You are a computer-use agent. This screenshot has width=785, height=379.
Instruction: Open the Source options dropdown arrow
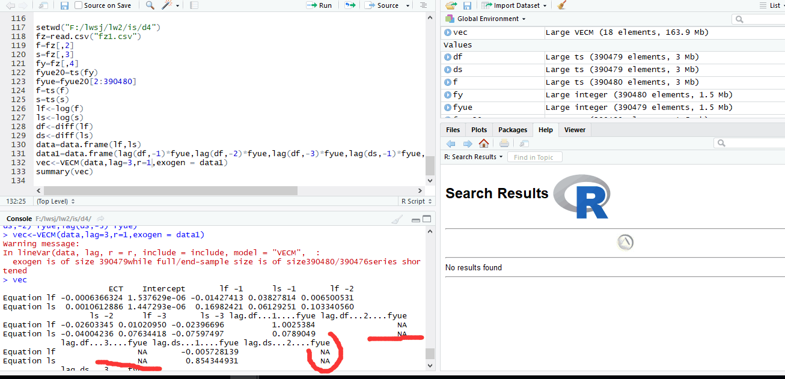pyautogui.click(x=408, y=5)
